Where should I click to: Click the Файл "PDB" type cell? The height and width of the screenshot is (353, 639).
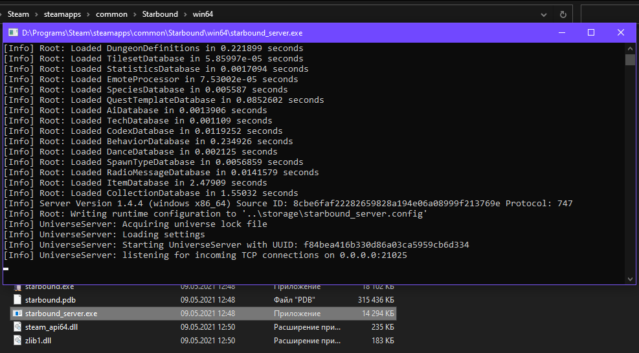[294, 300]
